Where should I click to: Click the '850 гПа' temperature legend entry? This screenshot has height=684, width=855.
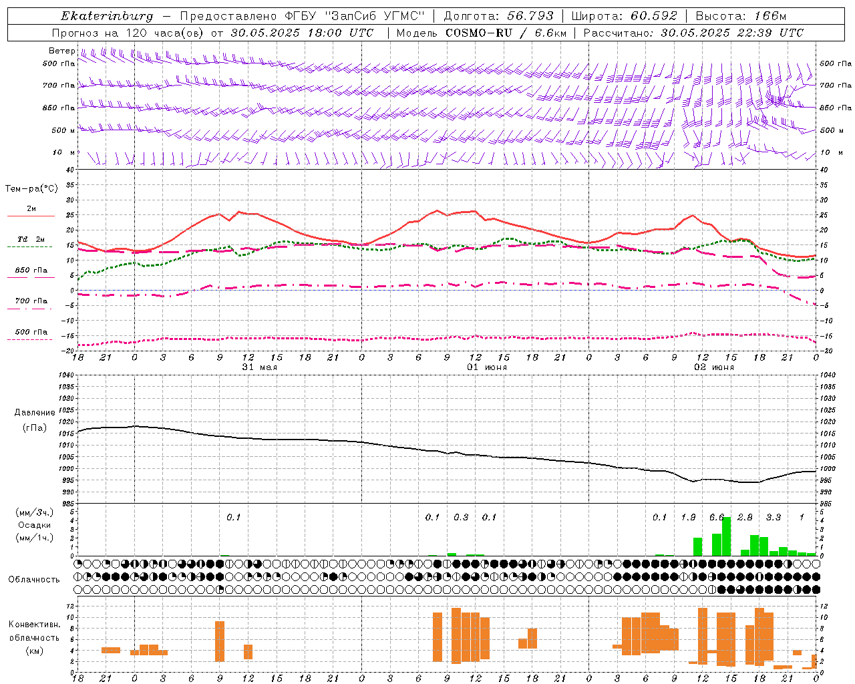pyautogui.click(x=31, y=271)
